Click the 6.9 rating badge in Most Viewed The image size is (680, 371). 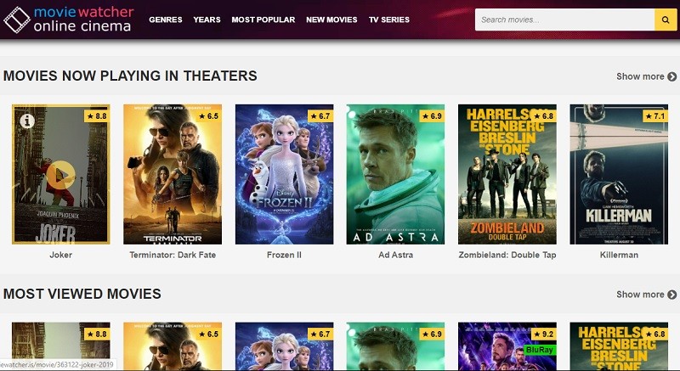click(432, 334)
